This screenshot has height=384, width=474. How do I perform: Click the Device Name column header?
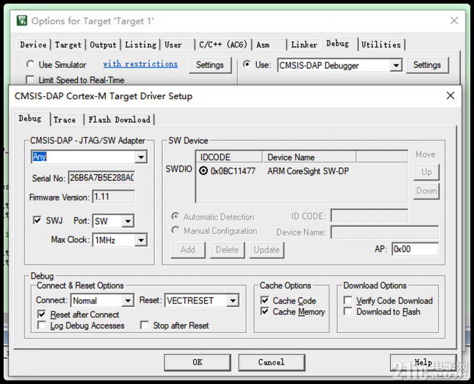click(x=309, y=157)
